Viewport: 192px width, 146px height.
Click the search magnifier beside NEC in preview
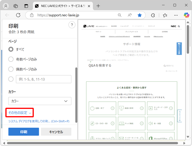[x=179, y=26]
